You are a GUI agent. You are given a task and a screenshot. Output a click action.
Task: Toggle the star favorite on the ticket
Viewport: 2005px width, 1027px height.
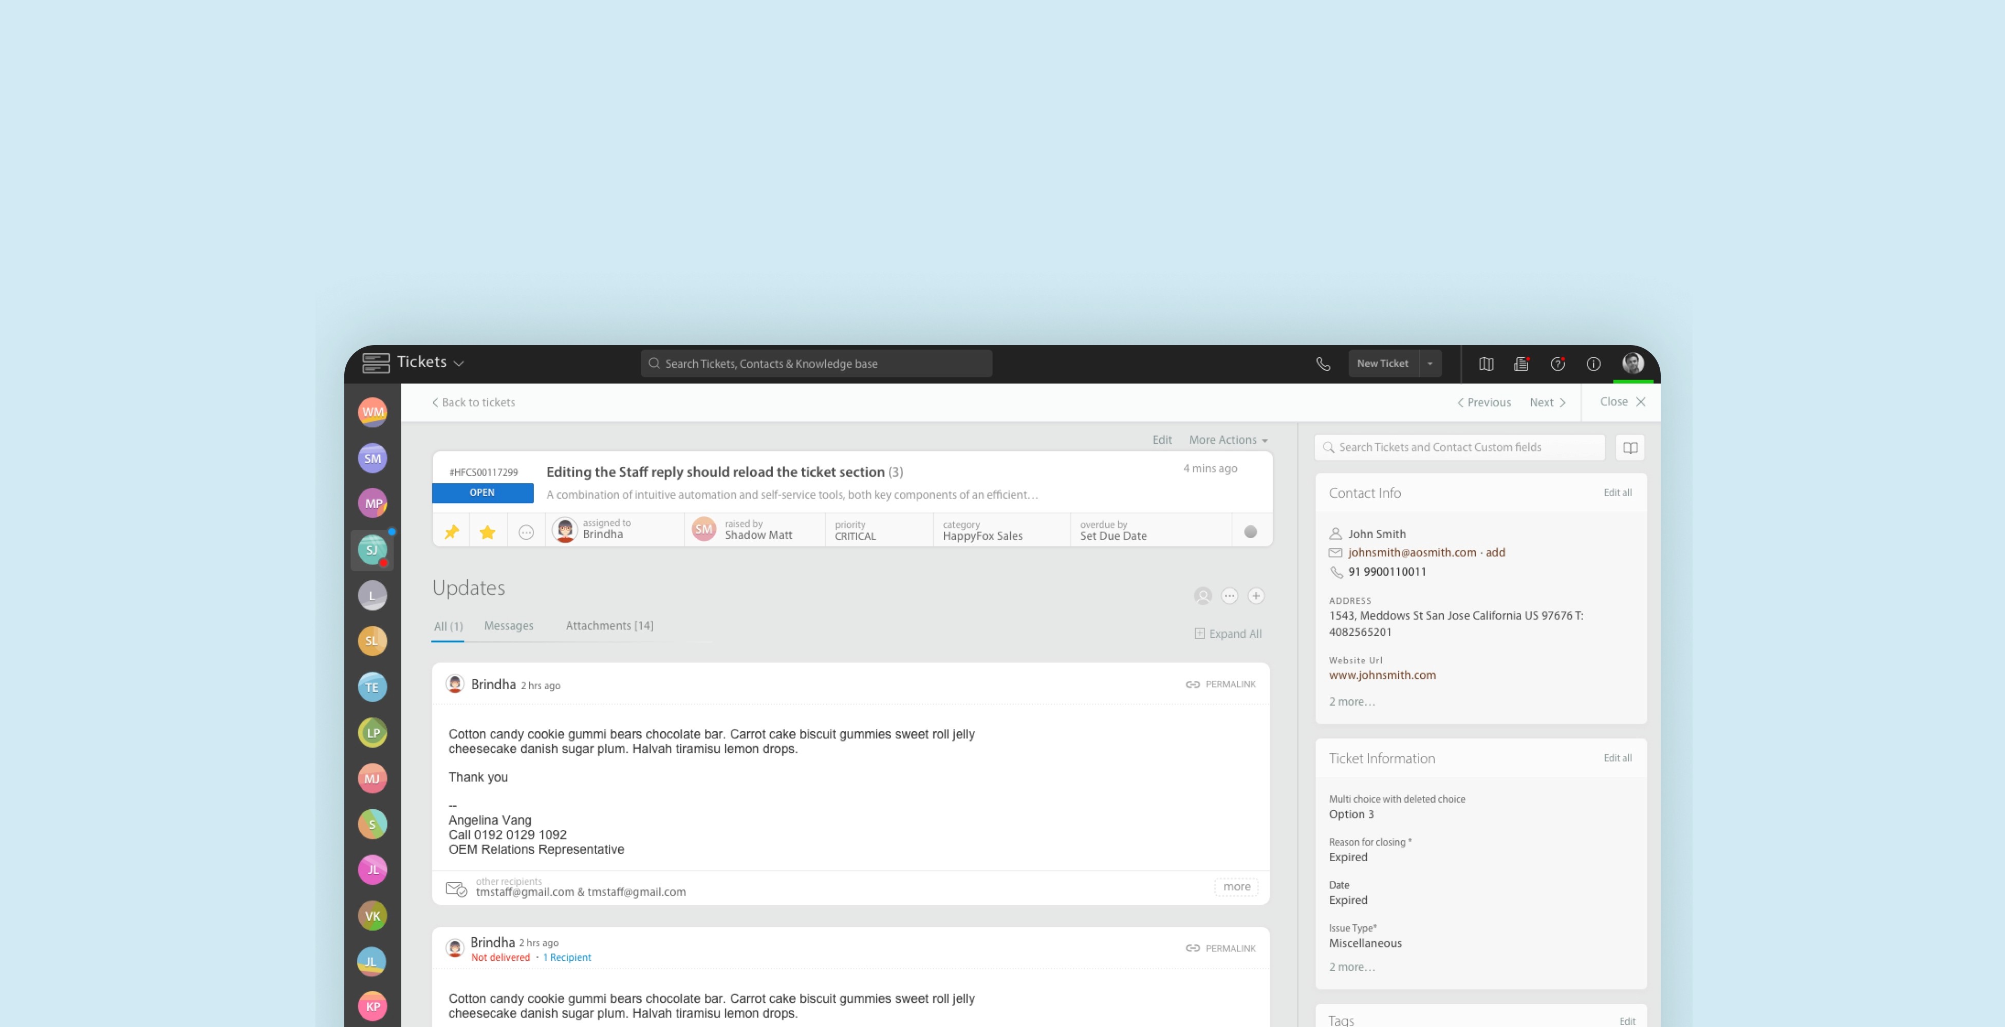coord(488,532)
